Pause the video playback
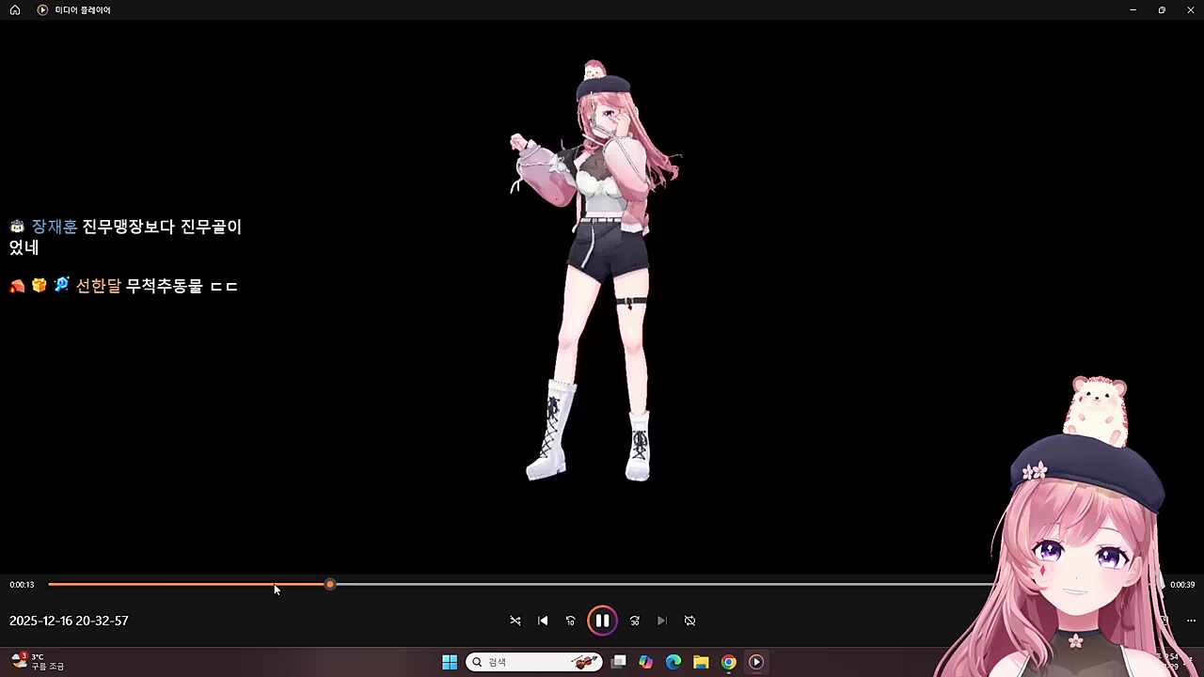 [x=602, y=621]
